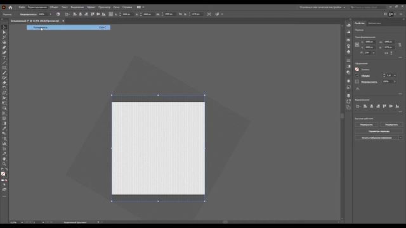Select the Paintbrush tool
The image size is (406, 228).
4,73
